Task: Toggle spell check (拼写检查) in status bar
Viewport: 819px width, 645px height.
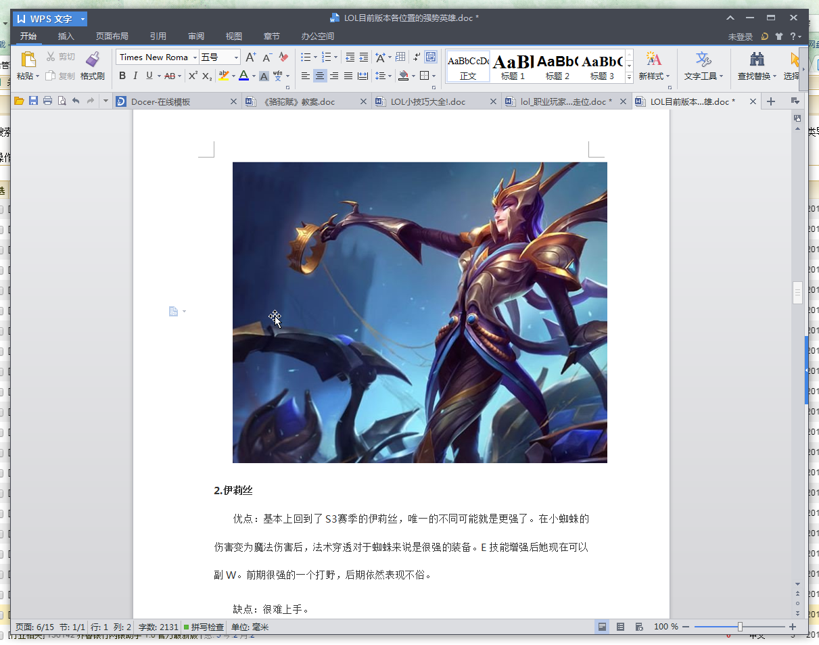Action: (204, 627)
